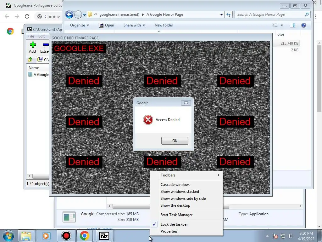Click the Explorer refresh button
This screenshot has width=322, height=242.
pyautogui.click(x=229, y=14)
